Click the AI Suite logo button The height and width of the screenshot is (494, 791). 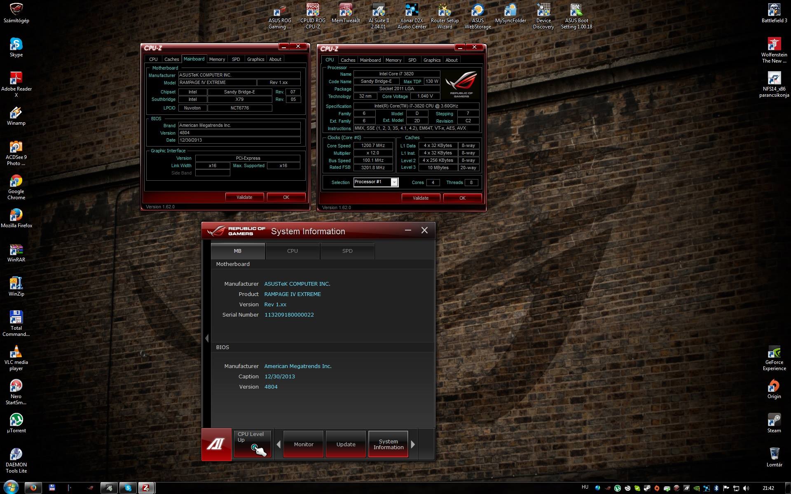coord(216,444)
